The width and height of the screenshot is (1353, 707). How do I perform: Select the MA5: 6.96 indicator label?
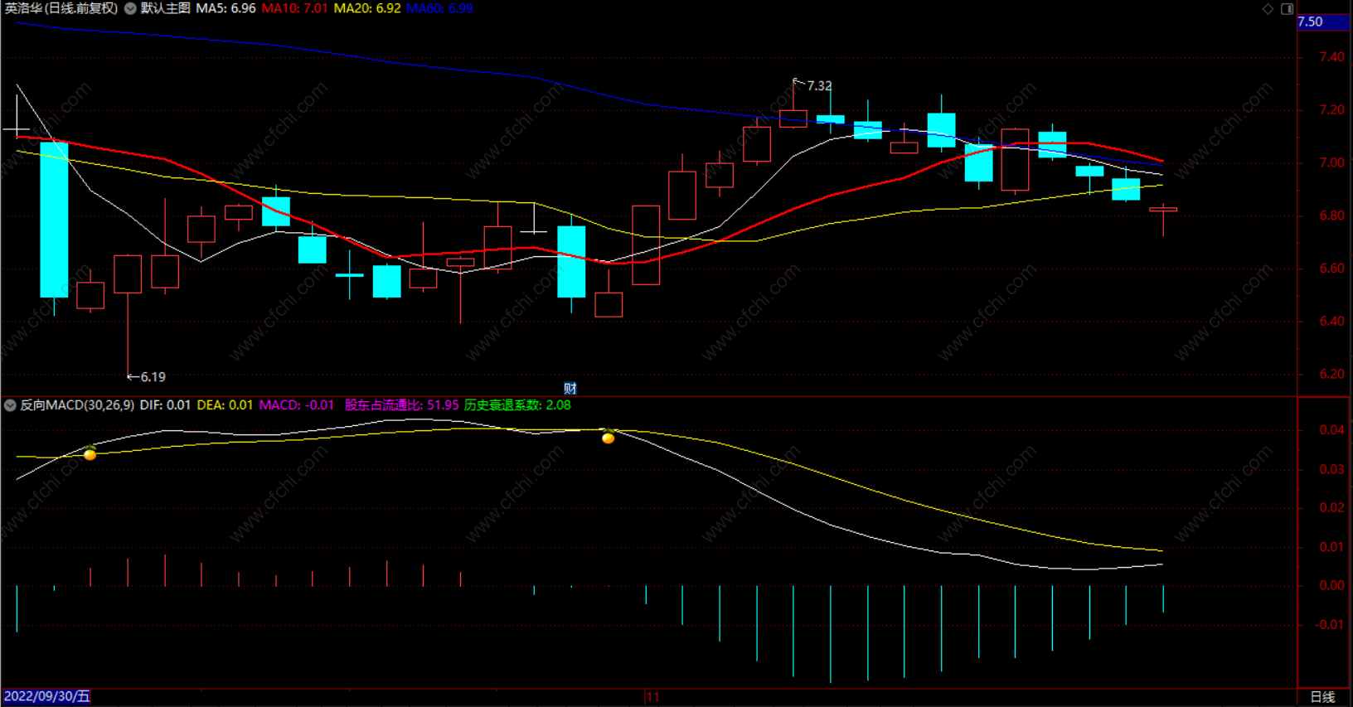coord(225,8)
